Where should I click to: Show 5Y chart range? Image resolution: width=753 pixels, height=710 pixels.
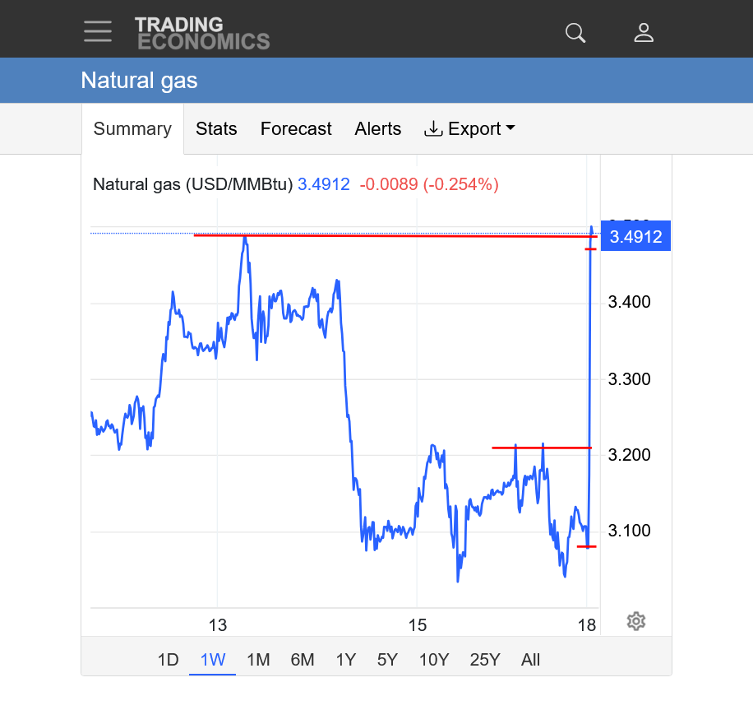388,660
